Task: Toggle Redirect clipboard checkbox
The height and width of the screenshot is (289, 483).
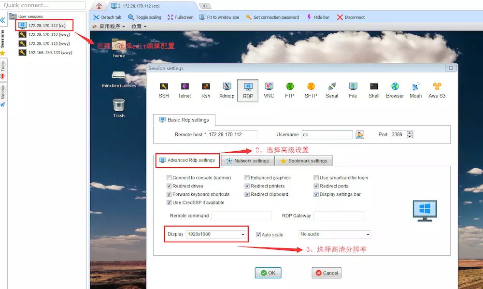Action: 247,194
